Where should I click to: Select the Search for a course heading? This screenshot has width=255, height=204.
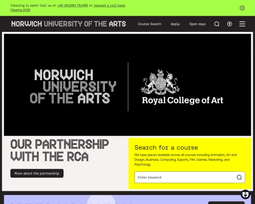click(166, 147)
